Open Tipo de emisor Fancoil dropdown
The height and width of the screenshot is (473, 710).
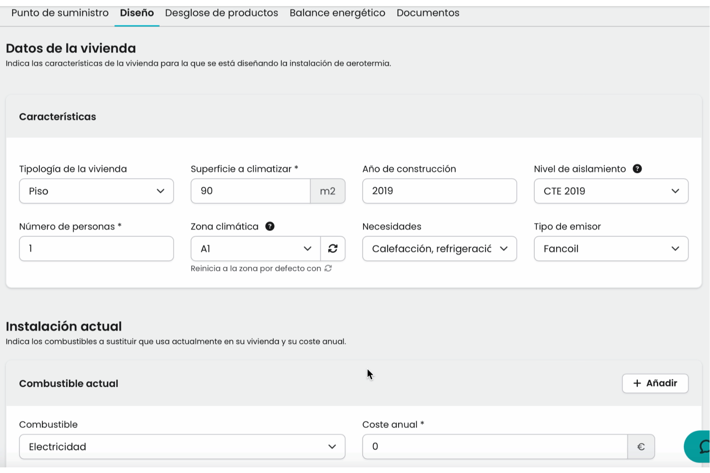[611, 249]
